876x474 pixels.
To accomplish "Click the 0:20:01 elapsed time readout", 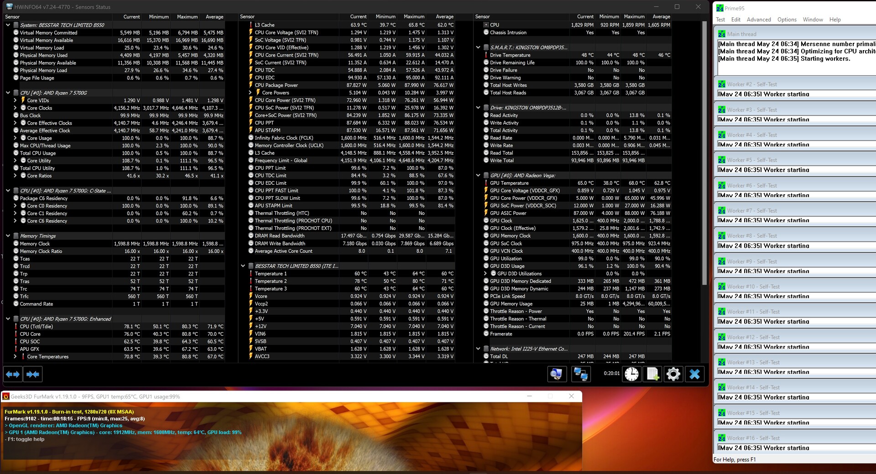I will [611, 373].
